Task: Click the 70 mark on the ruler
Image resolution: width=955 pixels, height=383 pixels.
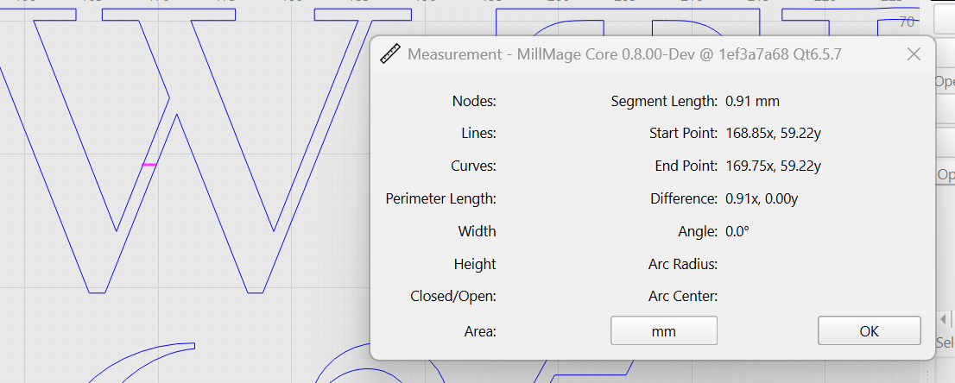Action: pyautogui.click(x=907, y=21)
